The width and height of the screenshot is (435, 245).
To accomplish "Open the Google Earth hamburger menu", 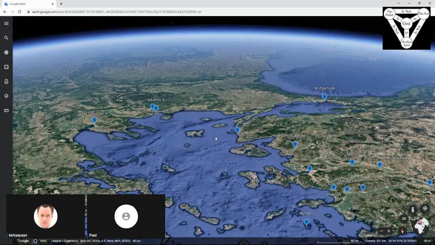I will point(6,23).
